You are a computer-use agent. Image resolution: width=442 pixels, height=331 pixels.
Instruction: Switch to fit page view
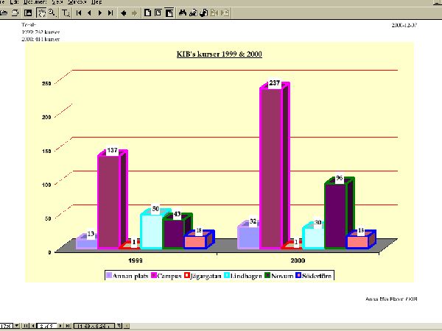158,13
